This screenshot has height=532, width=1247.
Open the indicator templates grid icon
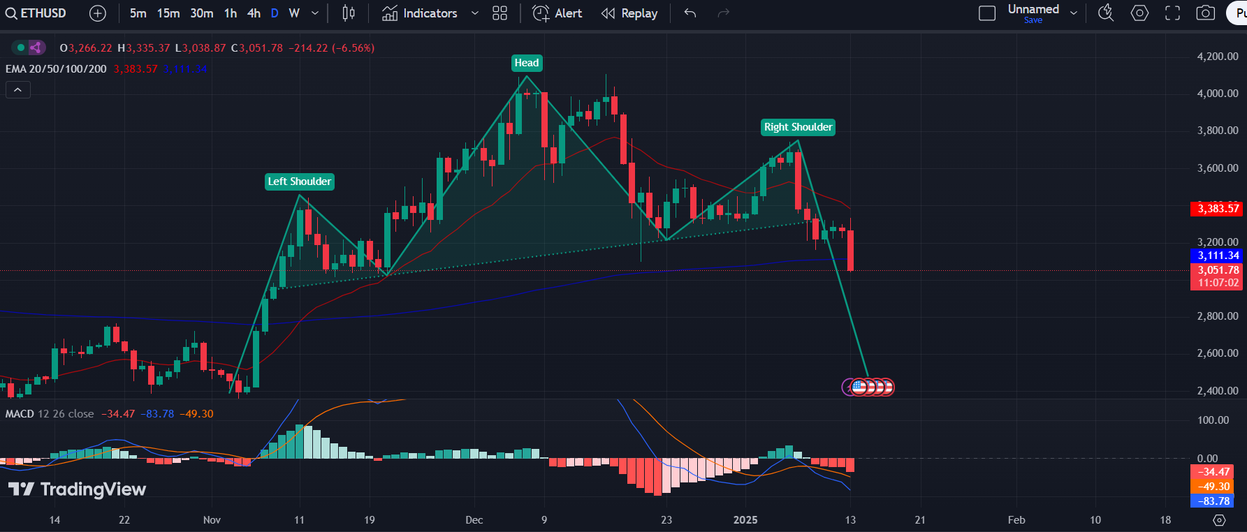[499, 13]
